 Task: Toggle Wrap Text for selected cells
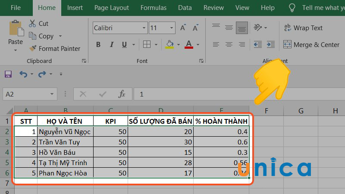(303, 28)
